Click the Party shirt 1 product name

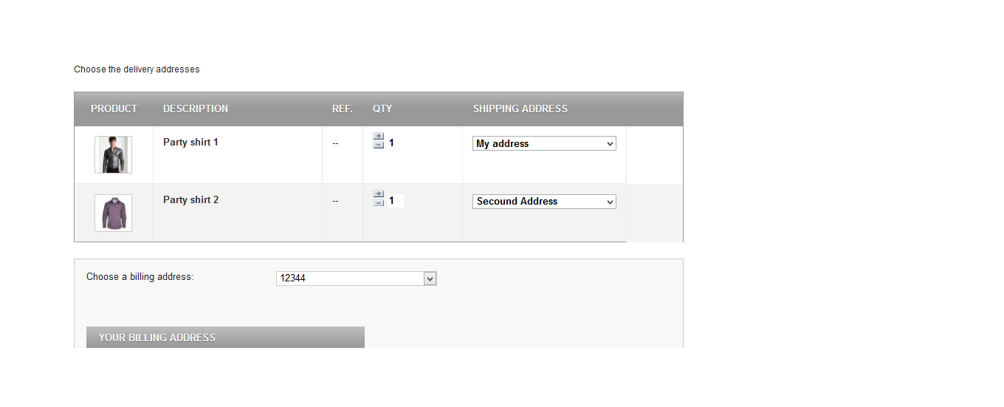[190, 143]
